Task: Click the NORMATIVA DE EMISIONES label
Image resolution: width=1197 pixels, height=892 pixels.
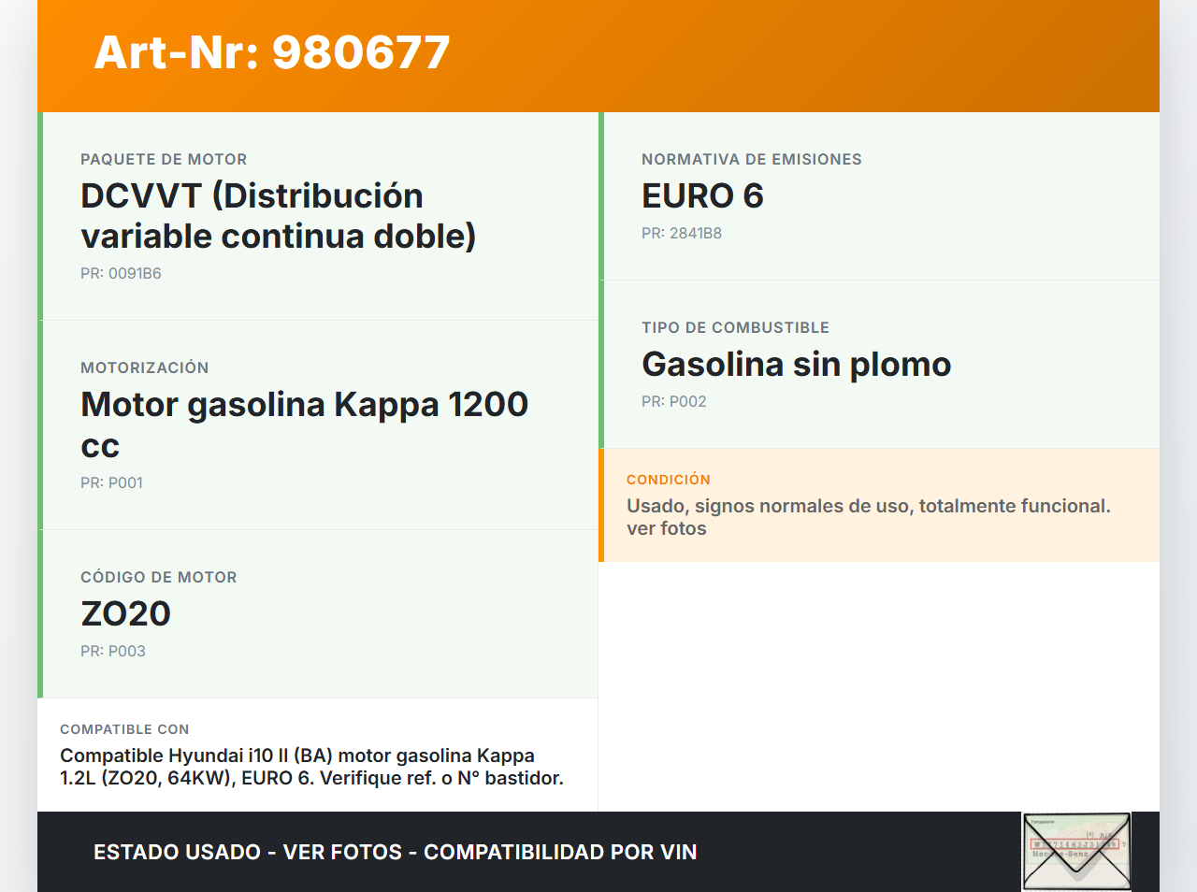Action: point(751,159)
